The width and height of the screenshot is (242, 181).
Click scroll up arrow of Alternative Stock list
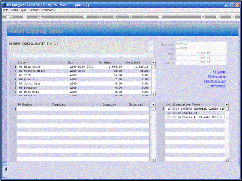point(226,104)
